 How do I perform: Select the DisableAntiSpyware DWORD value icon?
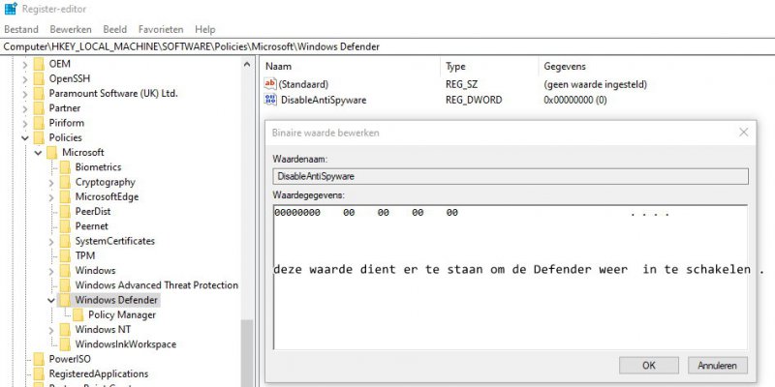270,100
